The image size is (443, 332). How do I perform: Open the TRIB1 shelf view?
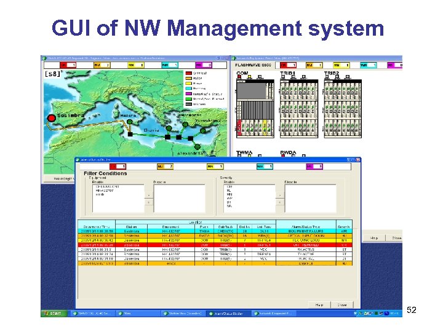(x=299, y=109)
